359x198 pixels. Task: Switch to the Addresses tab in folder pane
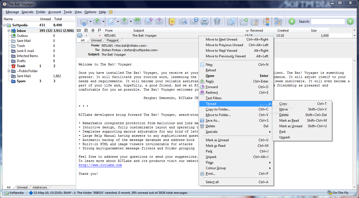[40, 187]
